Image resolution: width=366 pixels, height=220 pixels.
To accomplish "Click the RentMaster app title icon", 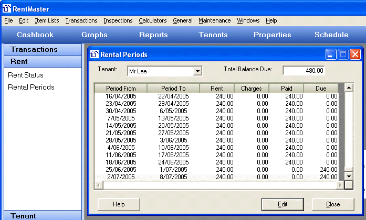I will pyautogui.click(x=7, y=8).
